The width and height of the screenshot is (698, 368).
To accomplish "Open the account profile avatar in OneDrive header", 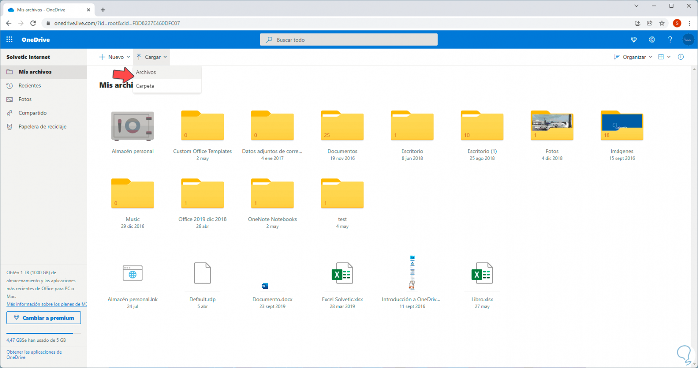I will point(688,40).
